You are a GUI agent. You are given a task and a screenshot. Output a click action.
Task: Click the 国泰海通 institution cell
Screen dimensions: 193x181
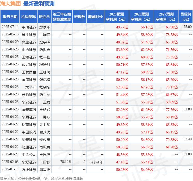[29, 110]
